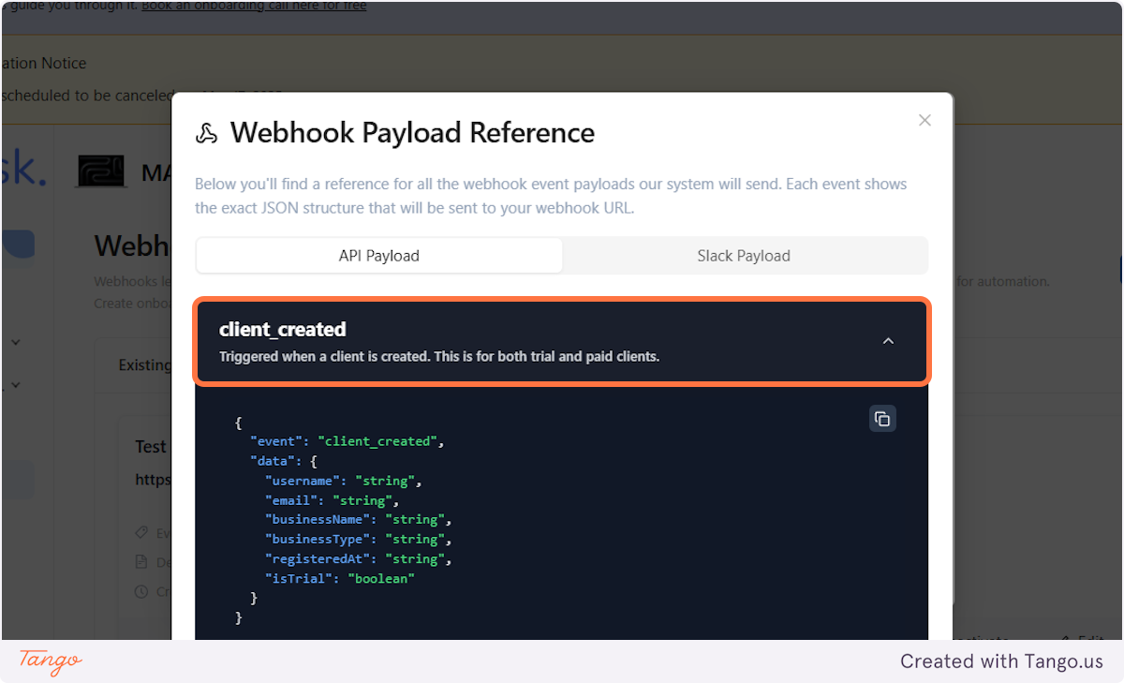The image size is (1124, 683).
Task: Click the client_created trigger description text
Action: [x=439, y=357]
